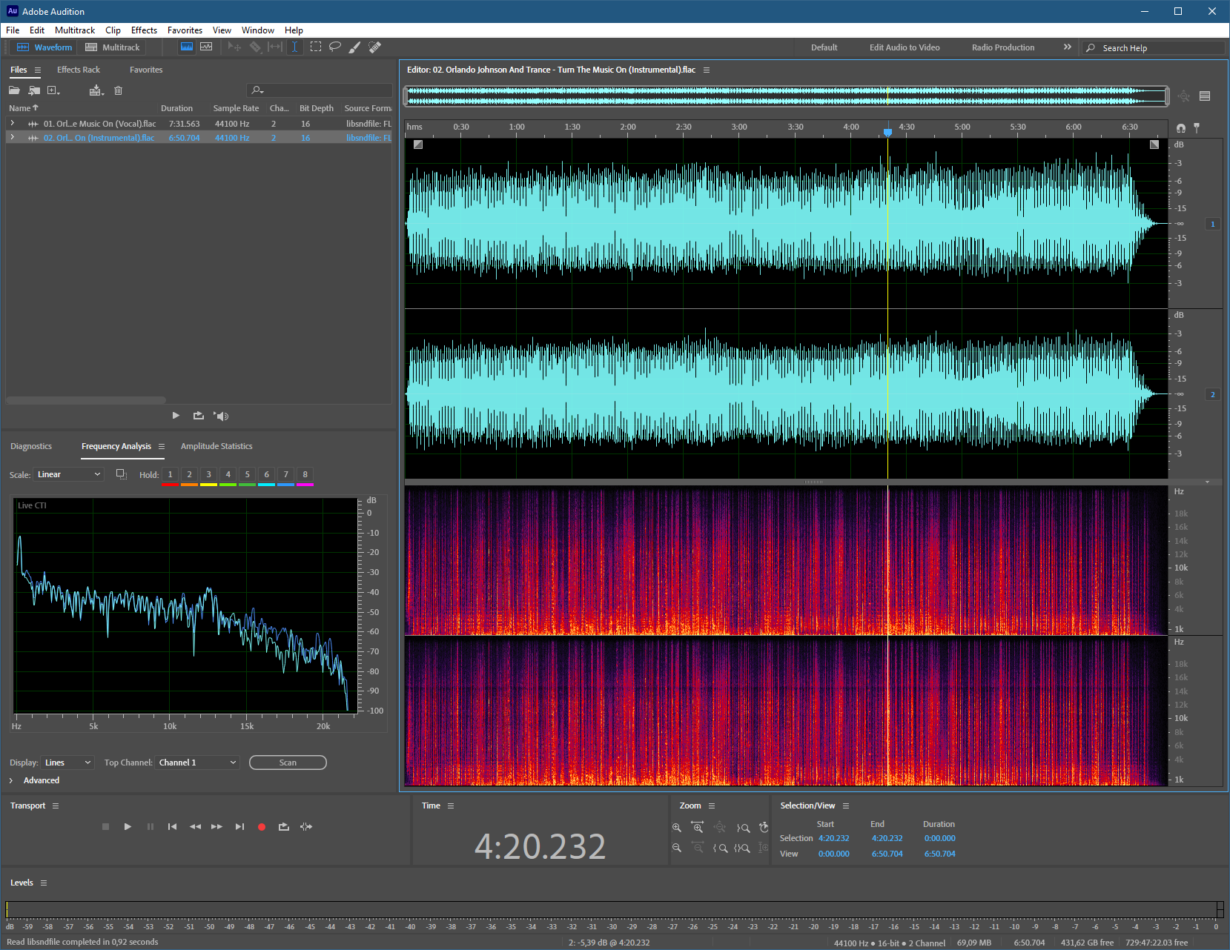Click the red Record button
1230x950 pixels.
click(x=262, y=827)
